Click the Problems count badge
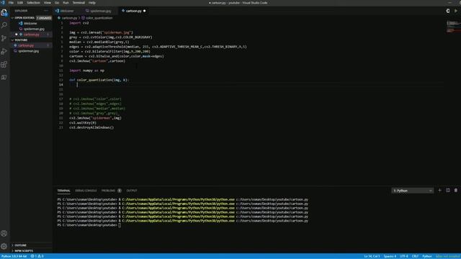Viewport: 461px width, 259px height. 120,191
